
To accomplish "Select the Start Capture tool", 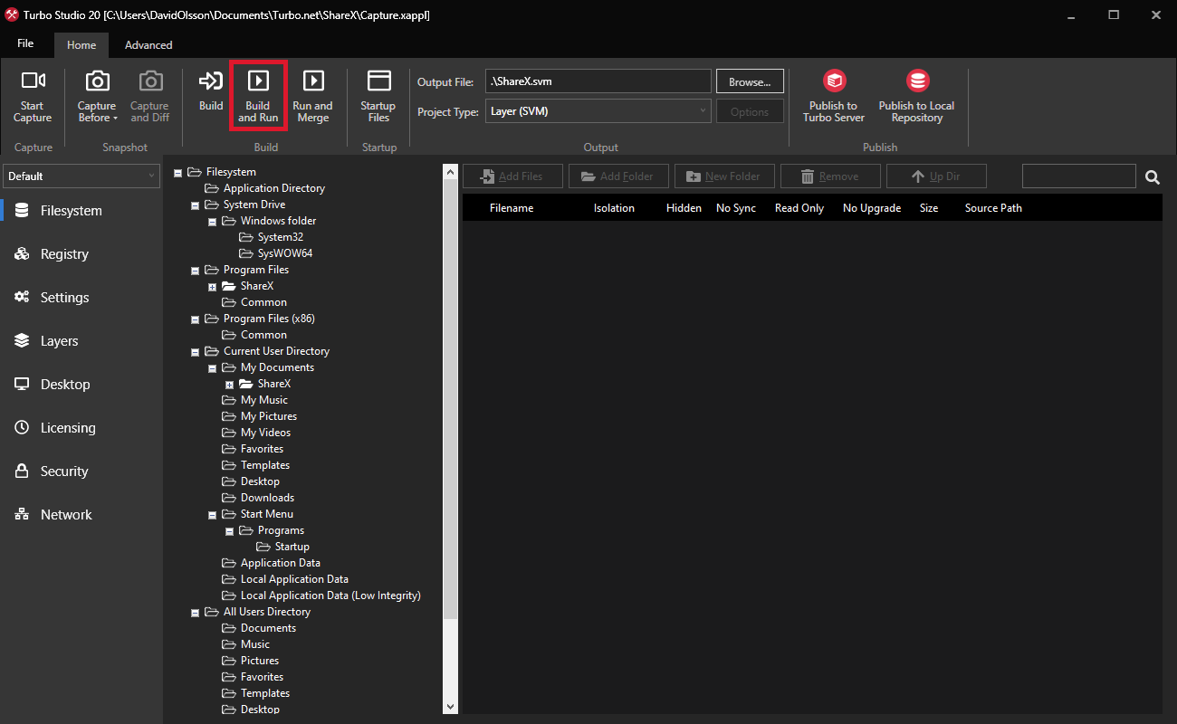I will [32, 95].
